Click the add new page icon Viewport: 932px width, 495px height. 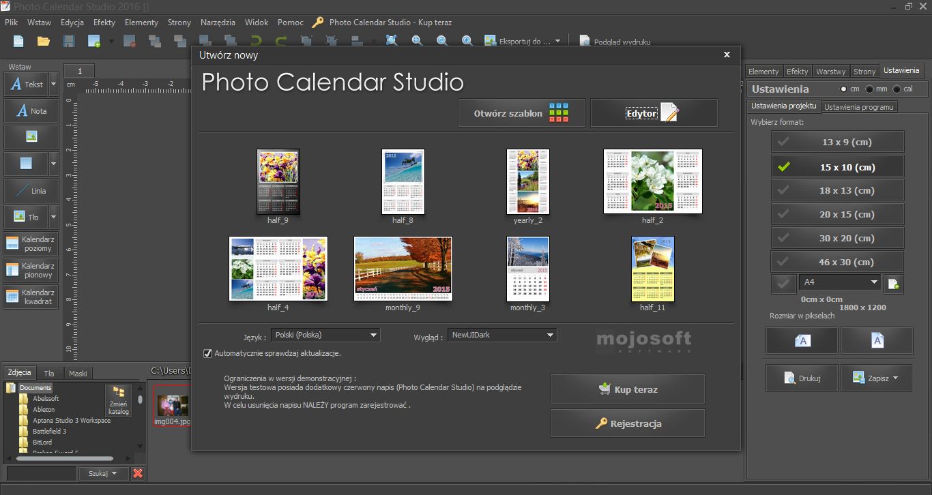[94, 42]
